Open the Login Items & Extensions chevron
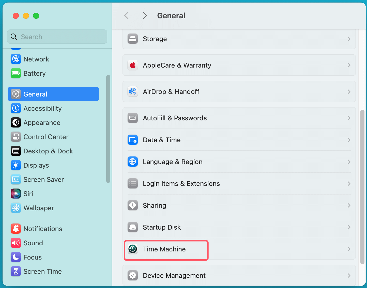The height and width of the screenshot is (288, 367). click(349, 184)
